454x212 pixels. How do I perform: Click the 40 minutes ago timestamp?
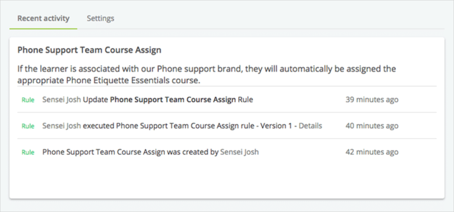pos(372,126)
